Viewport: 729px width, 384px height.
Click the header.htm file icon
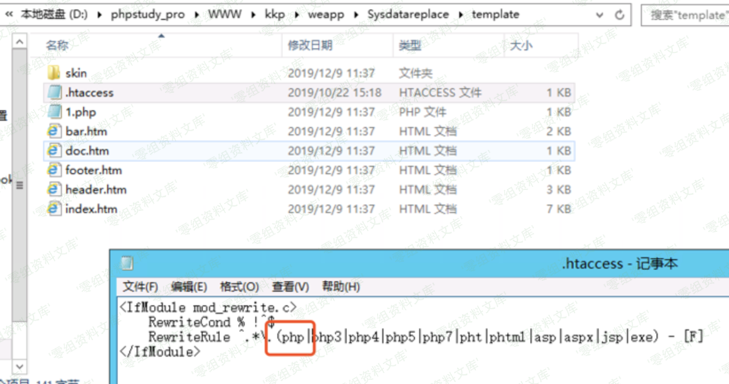point(54,189)
